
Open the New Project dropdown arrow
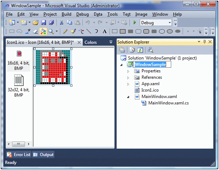(x=18, y=22)
